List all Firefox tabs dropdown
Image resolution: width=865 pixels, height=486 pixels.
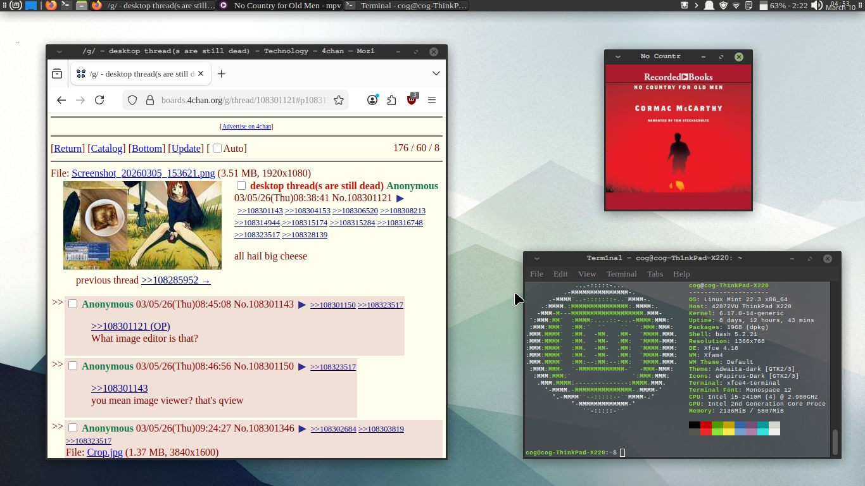click(x=436, y=73)
